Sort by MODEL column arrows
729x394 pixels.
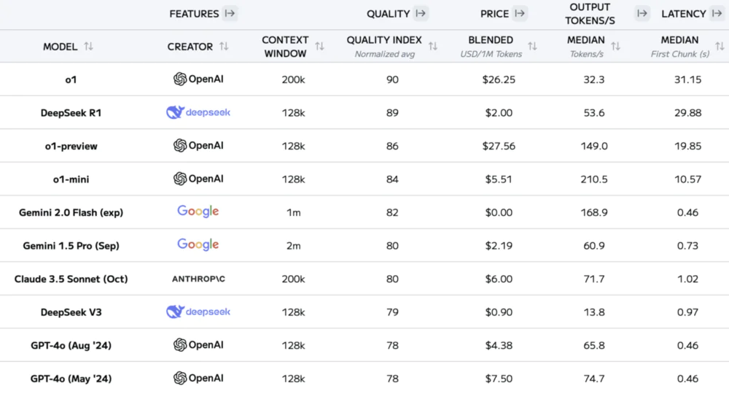coord(88,46)
